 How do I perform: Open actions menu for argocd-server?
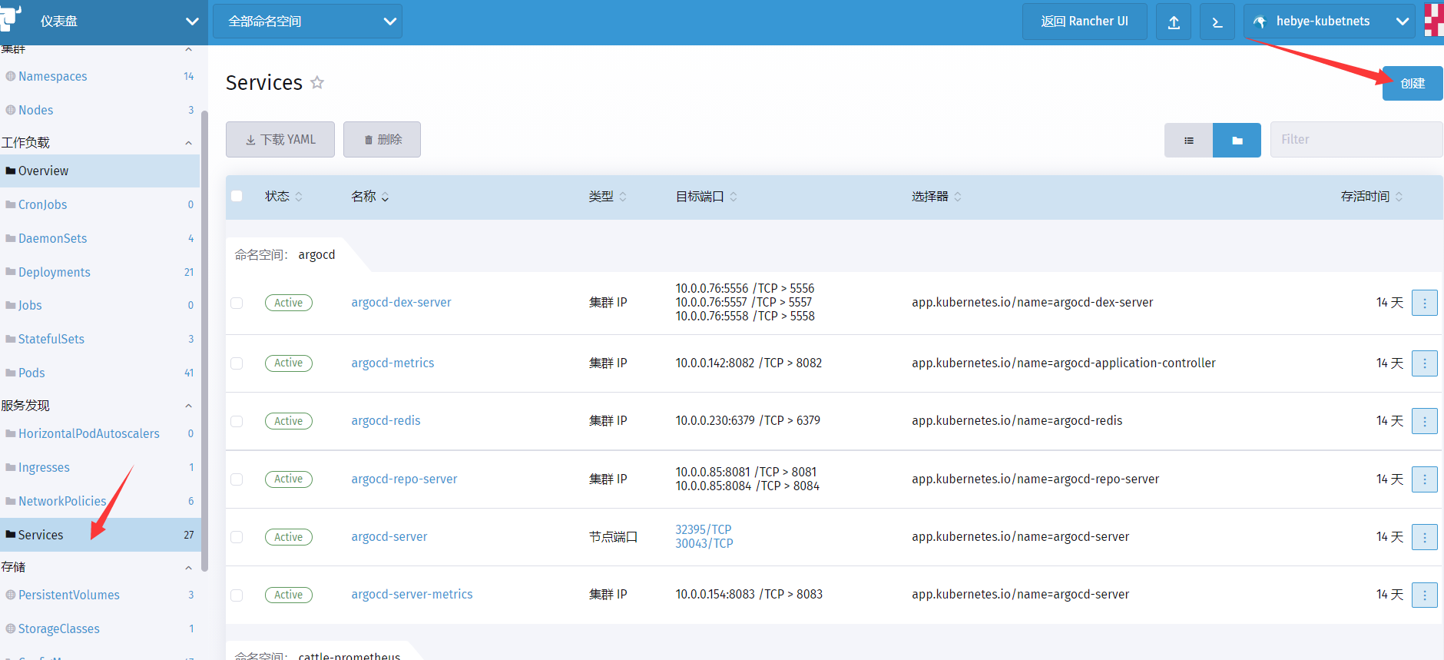[x=1425, y=537]
